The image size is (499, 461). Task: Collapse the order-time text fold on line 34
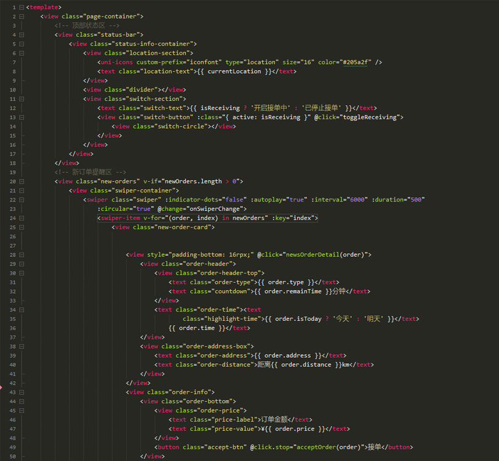22,310
